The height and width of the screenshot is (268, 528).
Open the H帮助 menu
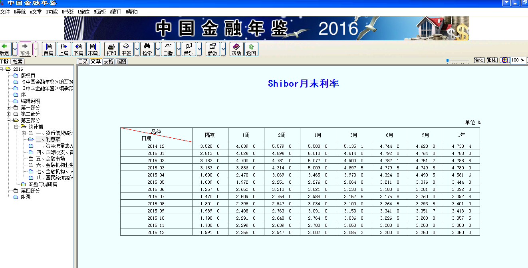[131, 12]
